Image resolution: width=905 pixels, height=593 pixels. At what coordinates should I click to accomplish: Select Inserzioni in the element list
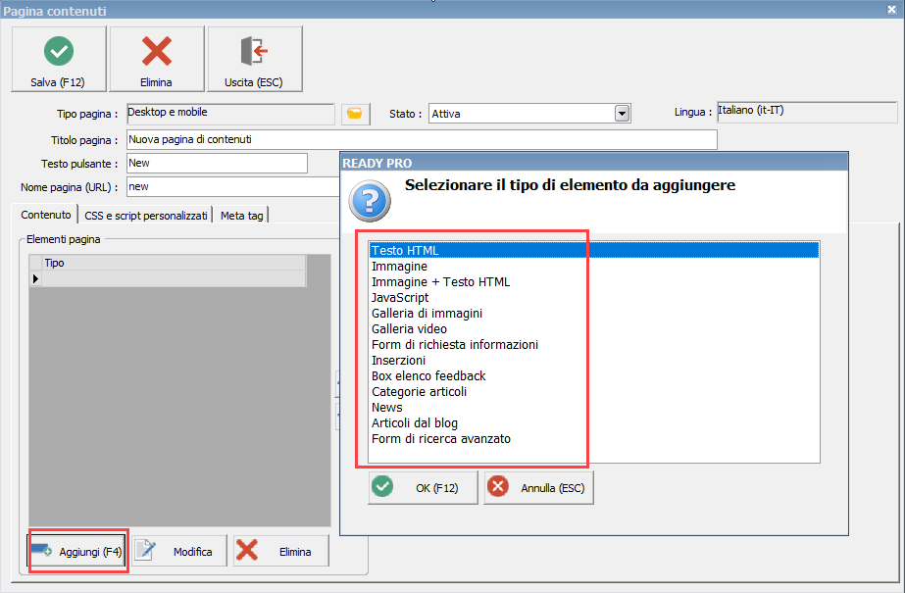[x=594, y=361]
